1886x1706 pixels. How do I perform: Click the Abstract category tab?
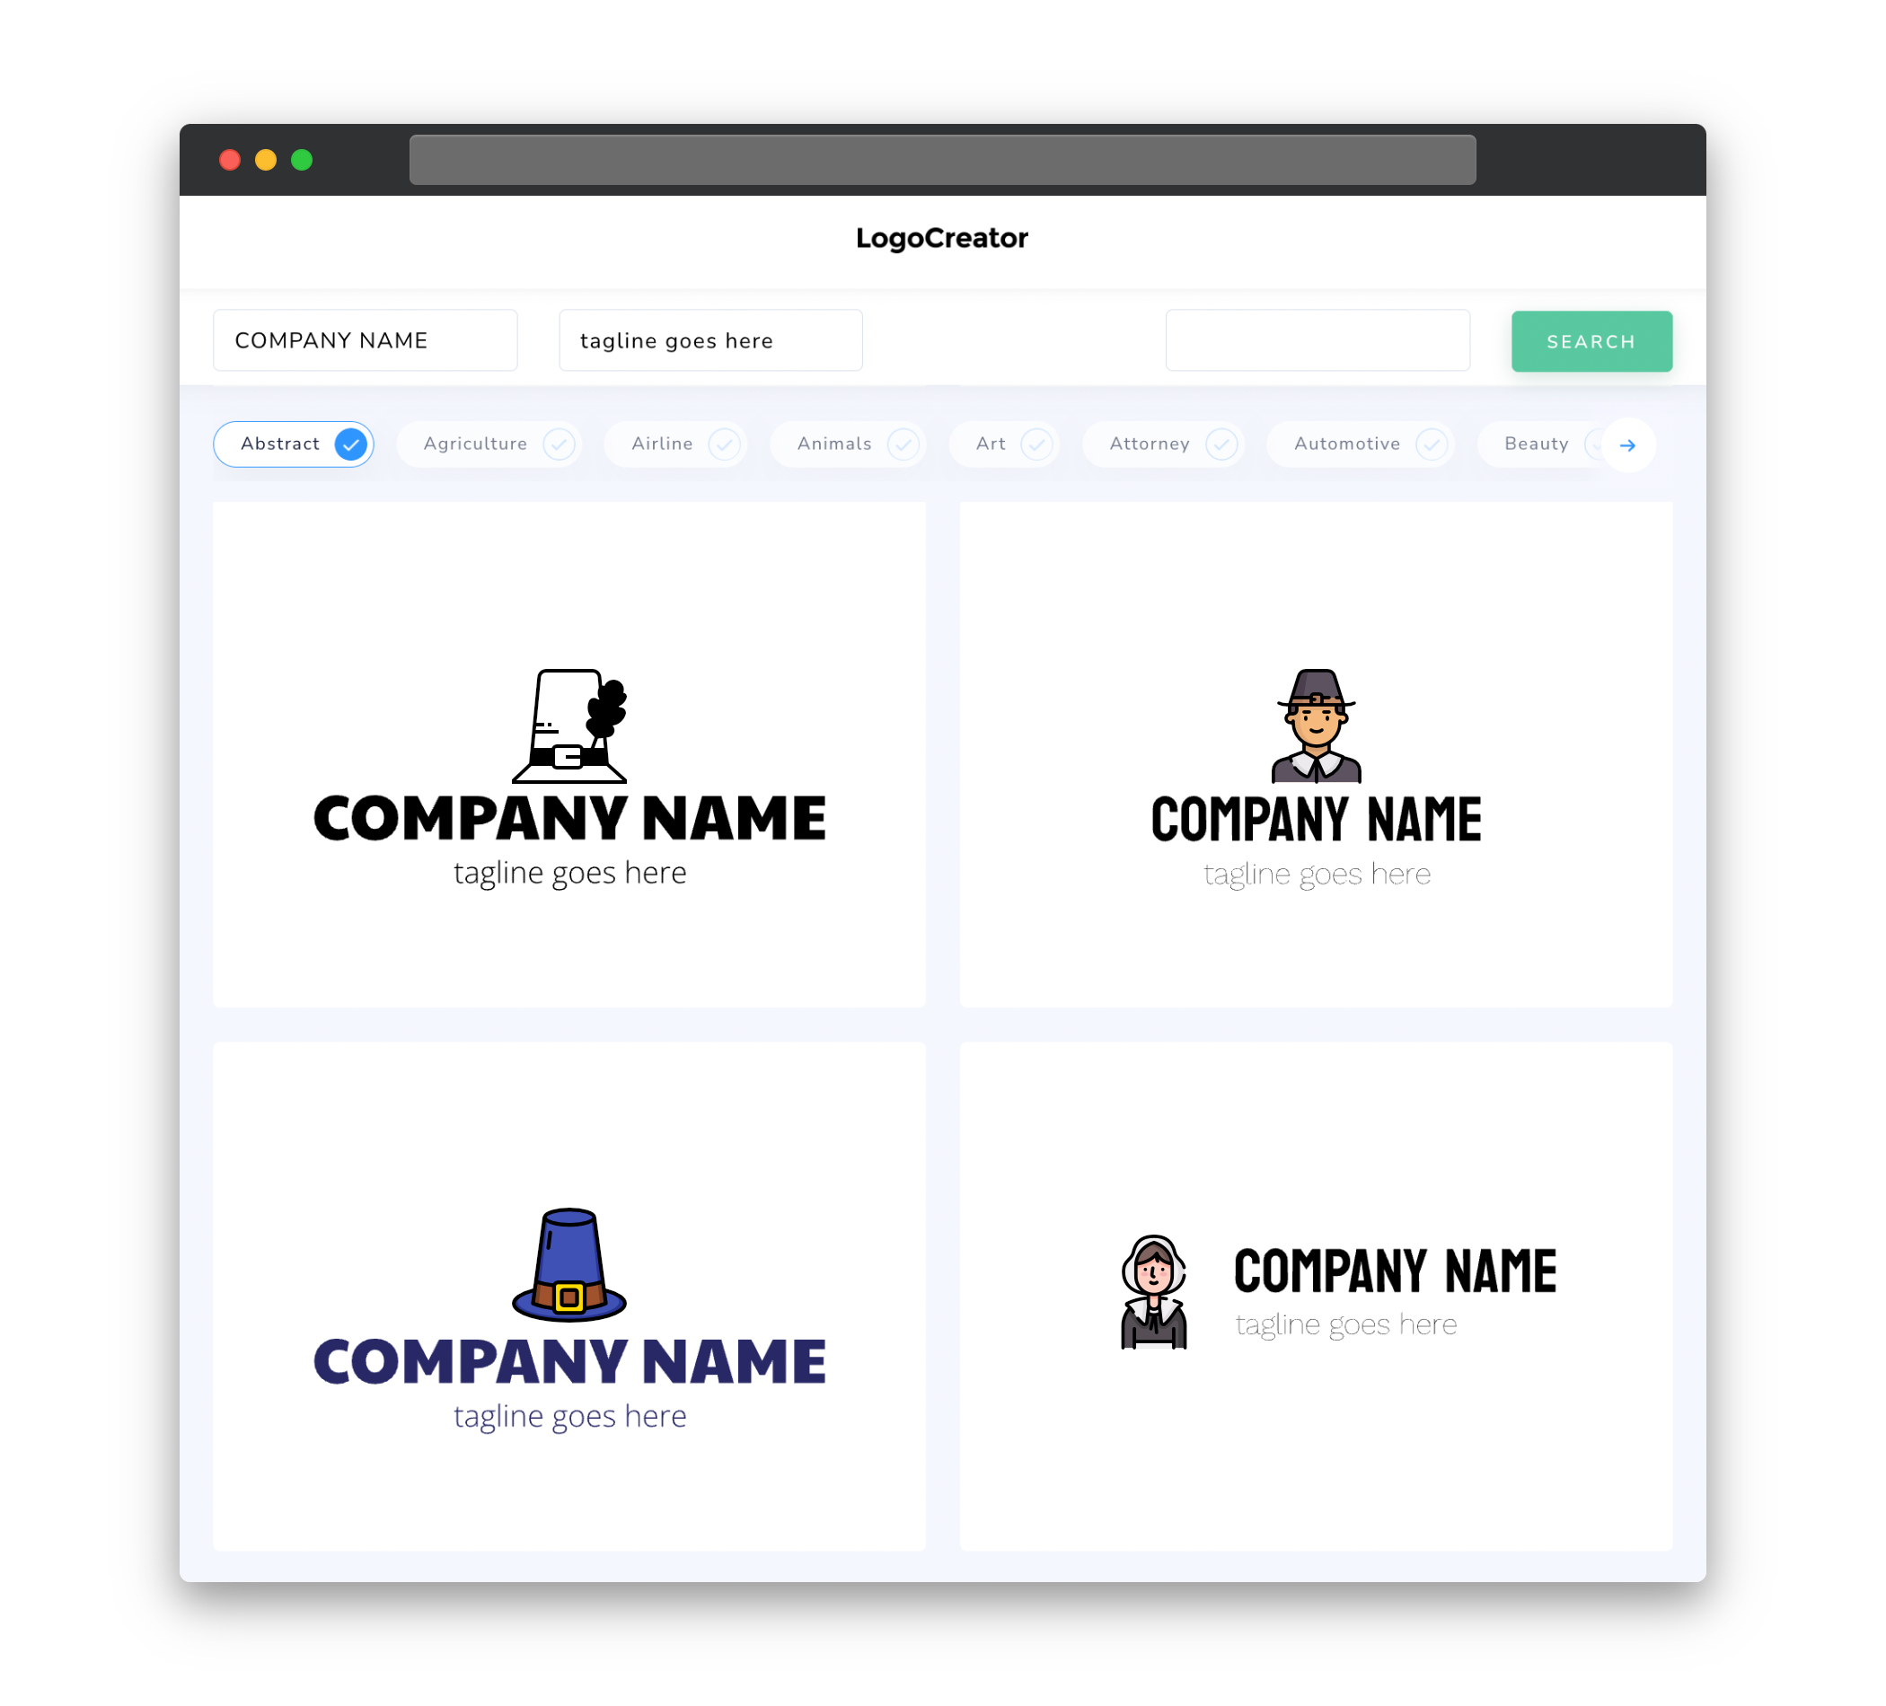[294, 444]
